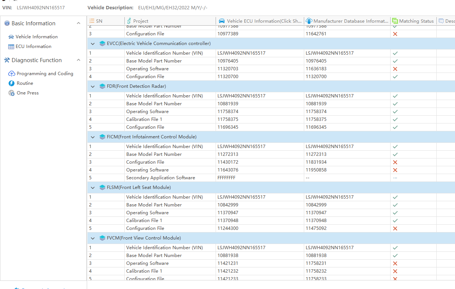Click the Vehicle Information car icon

[11, 37]
